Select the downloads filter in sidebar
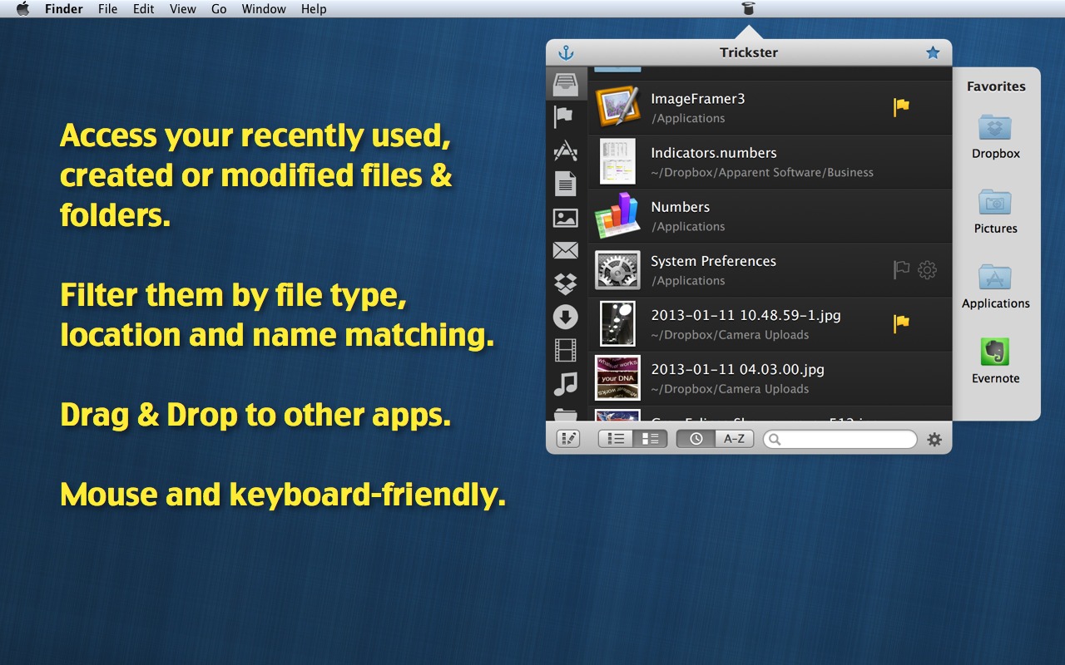 click(x=566, y=317)
